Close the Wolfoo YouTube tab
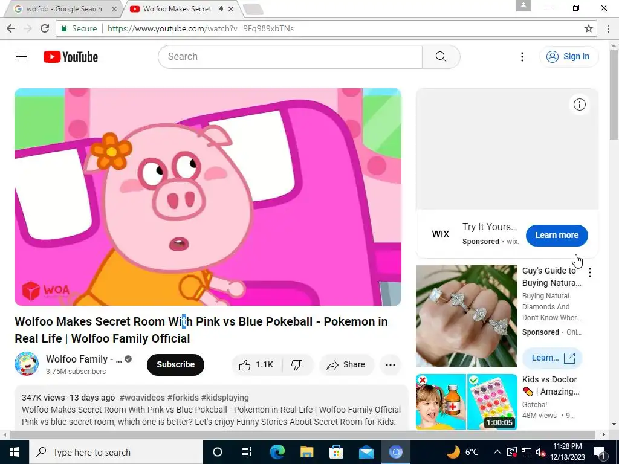 tap(232, 8)
